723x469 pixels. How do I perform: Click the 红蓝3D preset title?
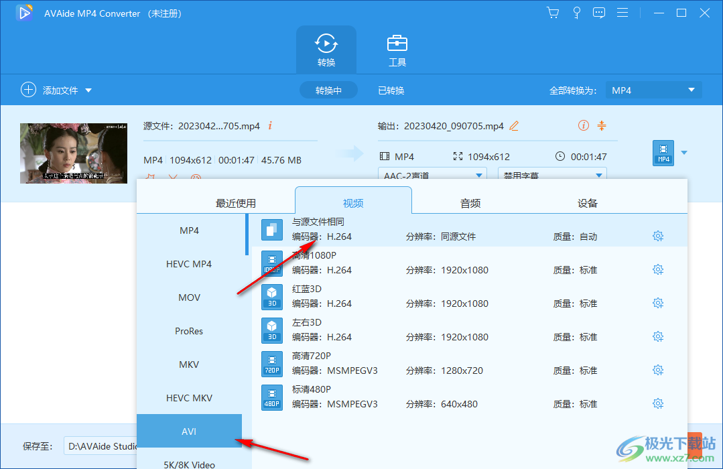click(307, 289)
